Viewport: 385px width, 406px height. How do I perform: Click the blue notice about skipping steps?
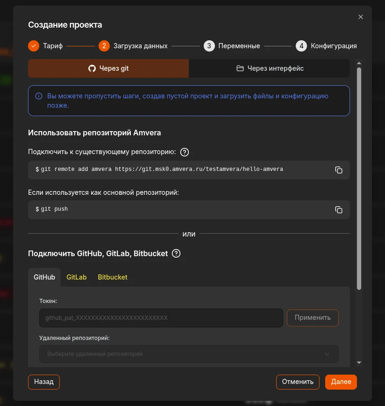pyautogui.click(x=189, y=101)
